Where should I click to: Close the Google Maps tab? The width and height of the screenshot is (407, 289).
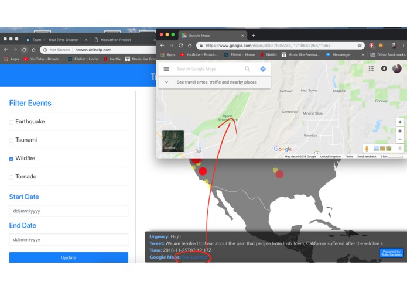242,36
